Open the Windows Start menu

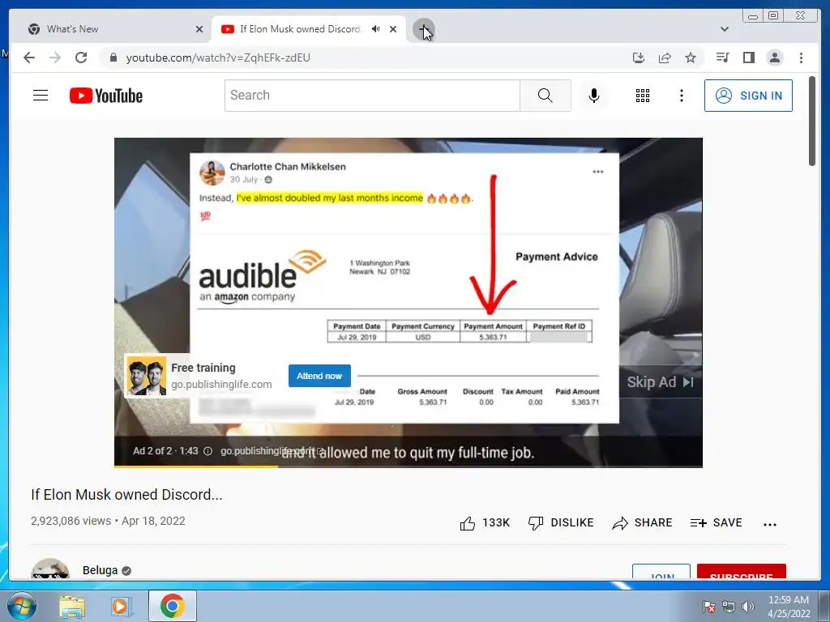(22, 606)
